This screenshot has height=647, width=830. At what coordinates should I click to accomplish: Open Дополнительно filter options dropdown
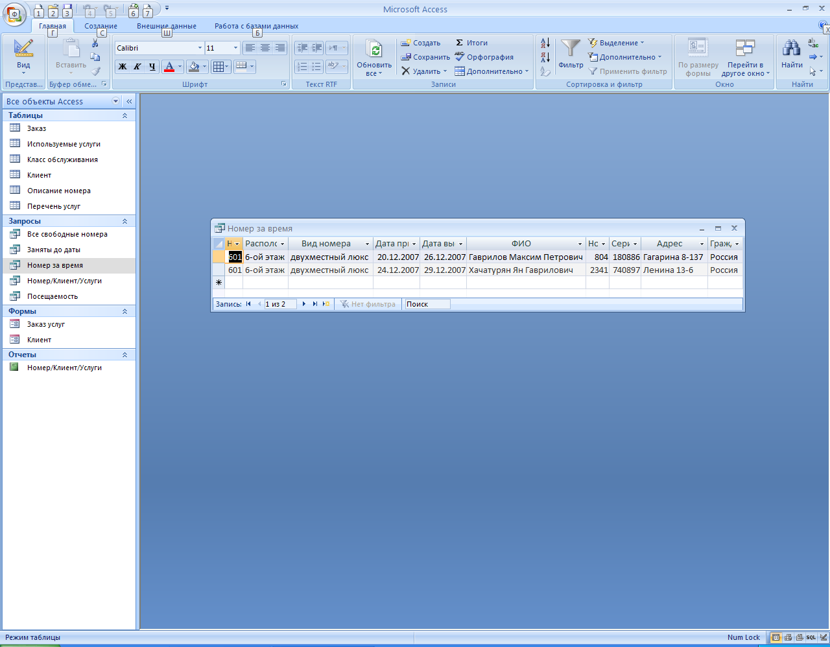click(624, 57)
